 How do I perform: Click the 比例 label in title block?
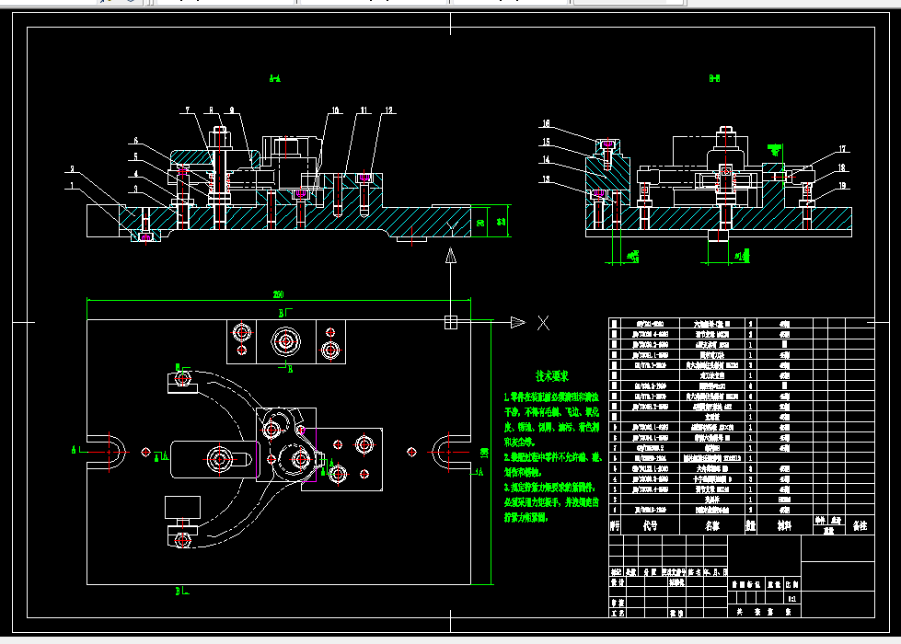click(791, 584)
